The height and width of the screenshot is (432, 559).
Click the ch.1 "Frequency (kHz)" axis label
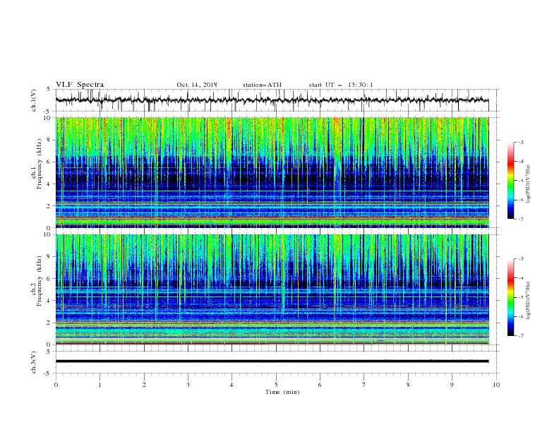pyautogui.click(x=39, y=164)
